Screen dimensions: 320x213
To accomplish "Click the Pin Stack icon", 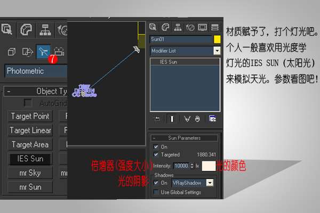I will 157,118.
